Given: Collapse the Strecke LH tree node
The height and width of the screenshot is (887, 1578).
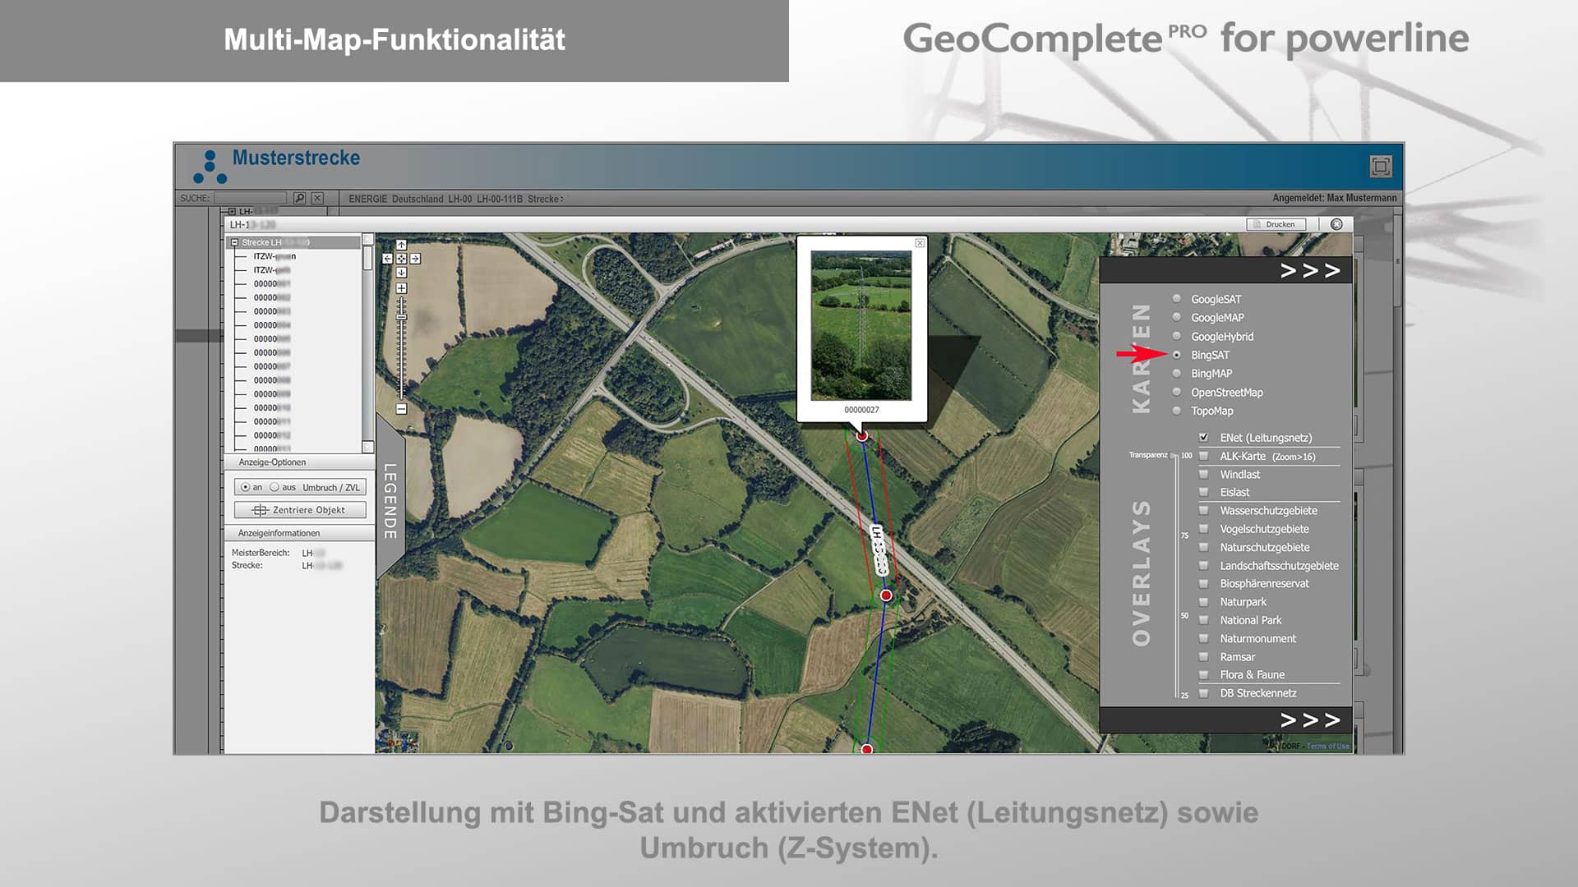Looking at the screenshot, I should point(234,241).
